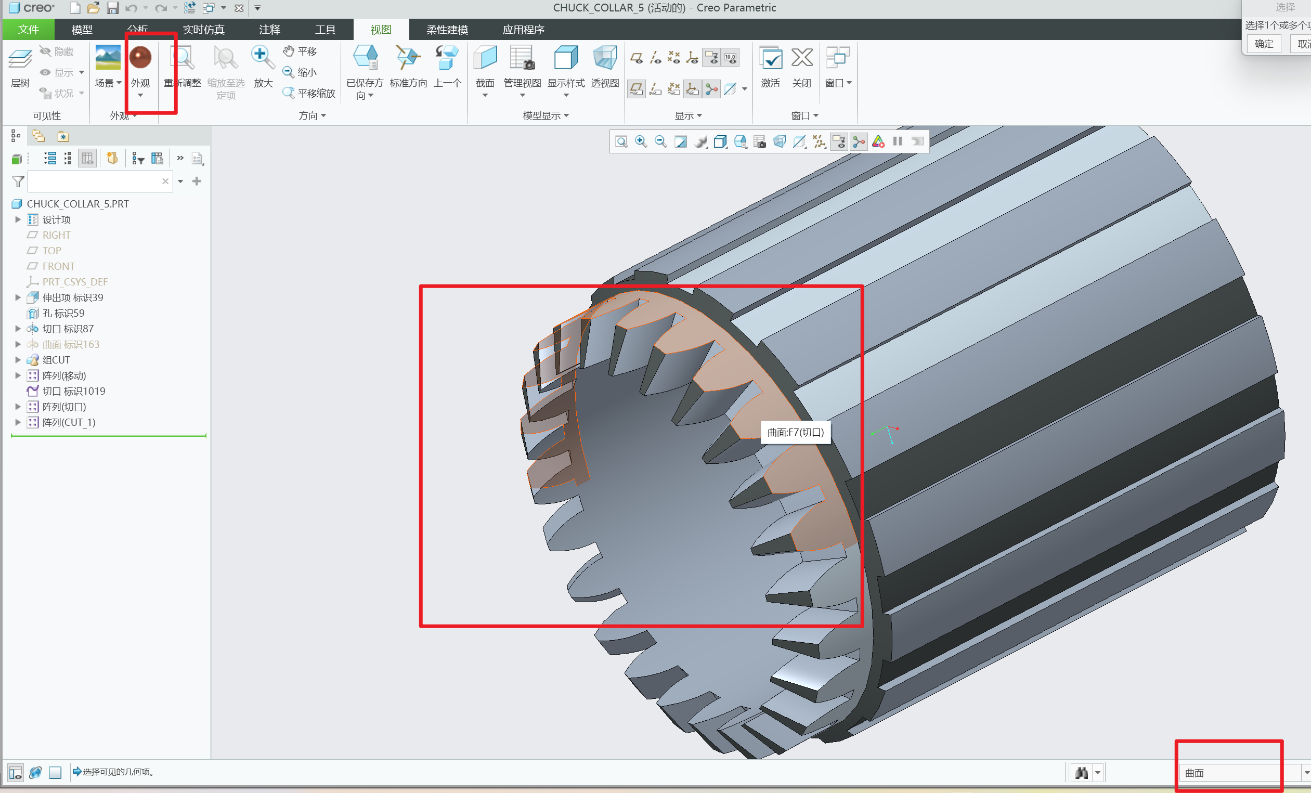Screen dimensions: 1311x793
Task: Click the Perspective View (透视图) icon
Action: point(604,57)
